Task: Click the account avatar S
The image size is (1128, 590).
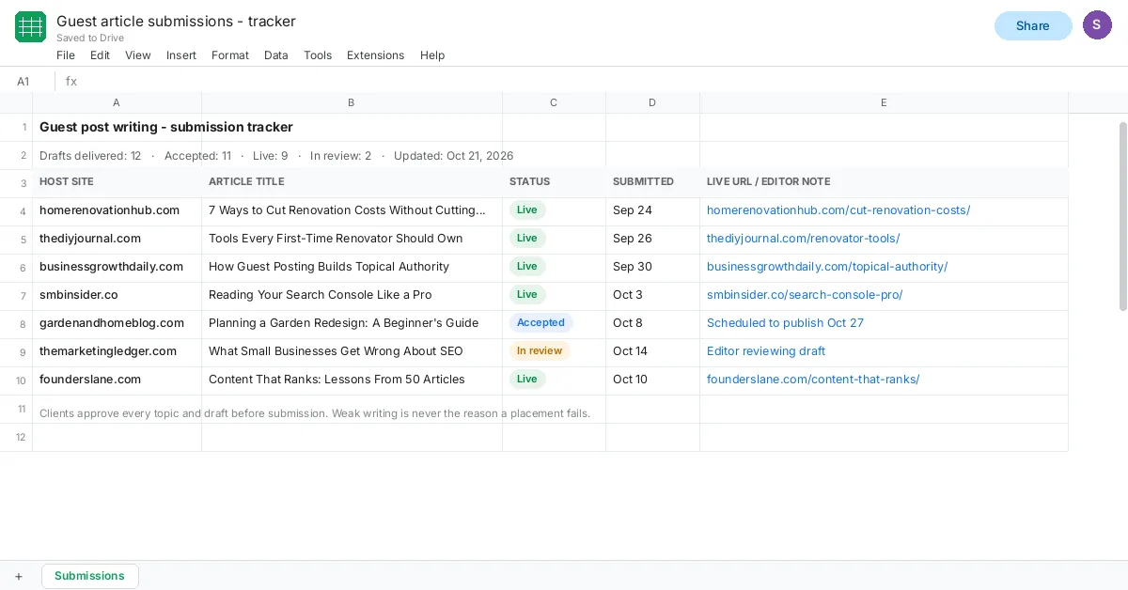Action: click(1097, 25)
